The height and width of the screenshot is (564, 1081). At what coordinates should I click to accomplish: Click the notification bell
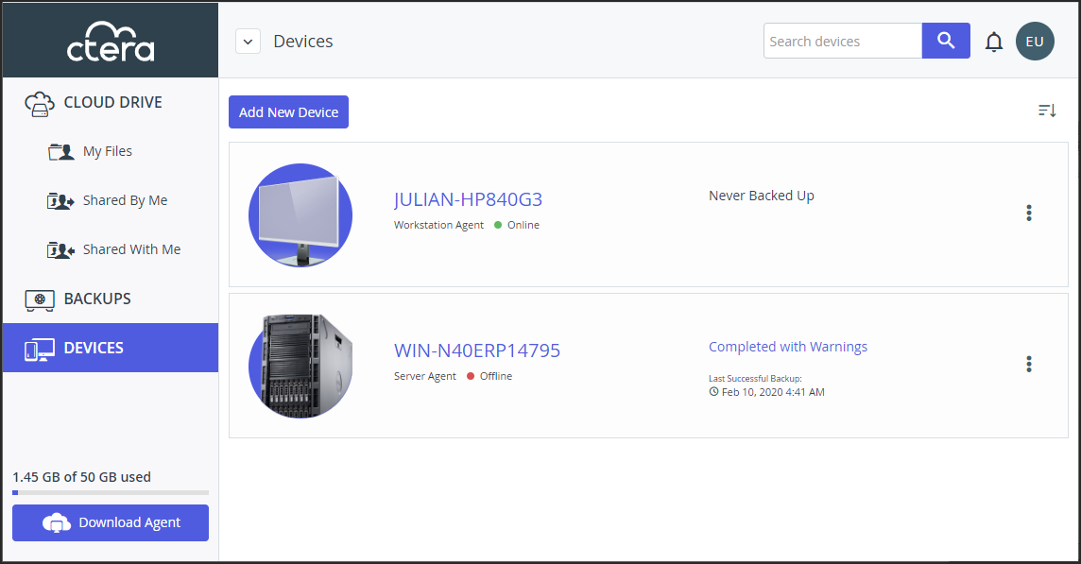pos(993,42)
